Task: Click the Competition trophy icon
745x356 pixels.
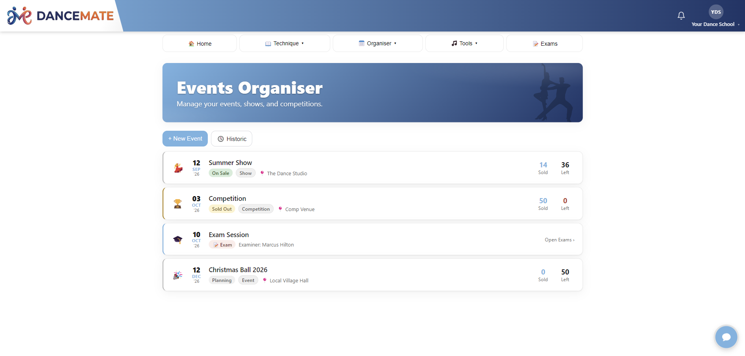Action: [178, 204]
